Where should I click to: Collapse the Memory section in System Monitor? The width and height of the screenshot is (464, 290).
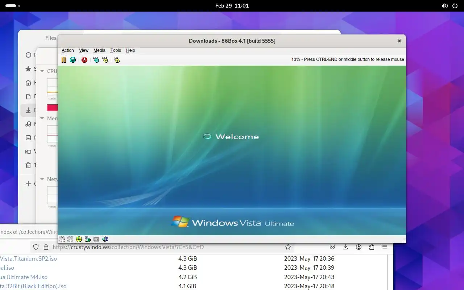coord(42,118)
